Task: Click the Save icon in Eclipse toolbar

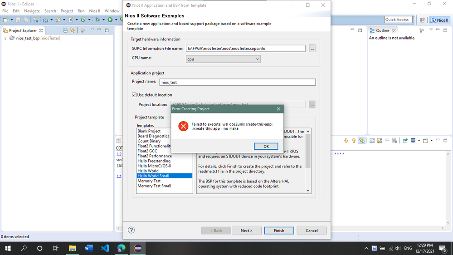Action: point(18,20)
